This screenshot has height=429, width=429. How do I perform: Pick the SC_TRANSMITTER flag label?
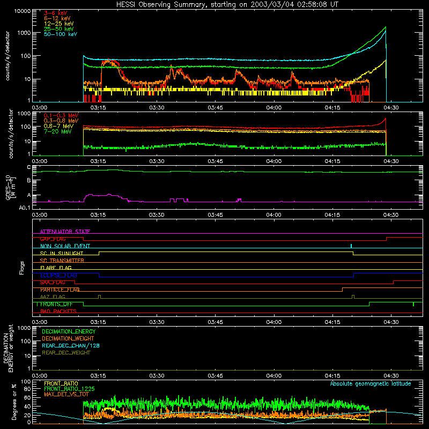pyautogui.click(x=62, y=261)
